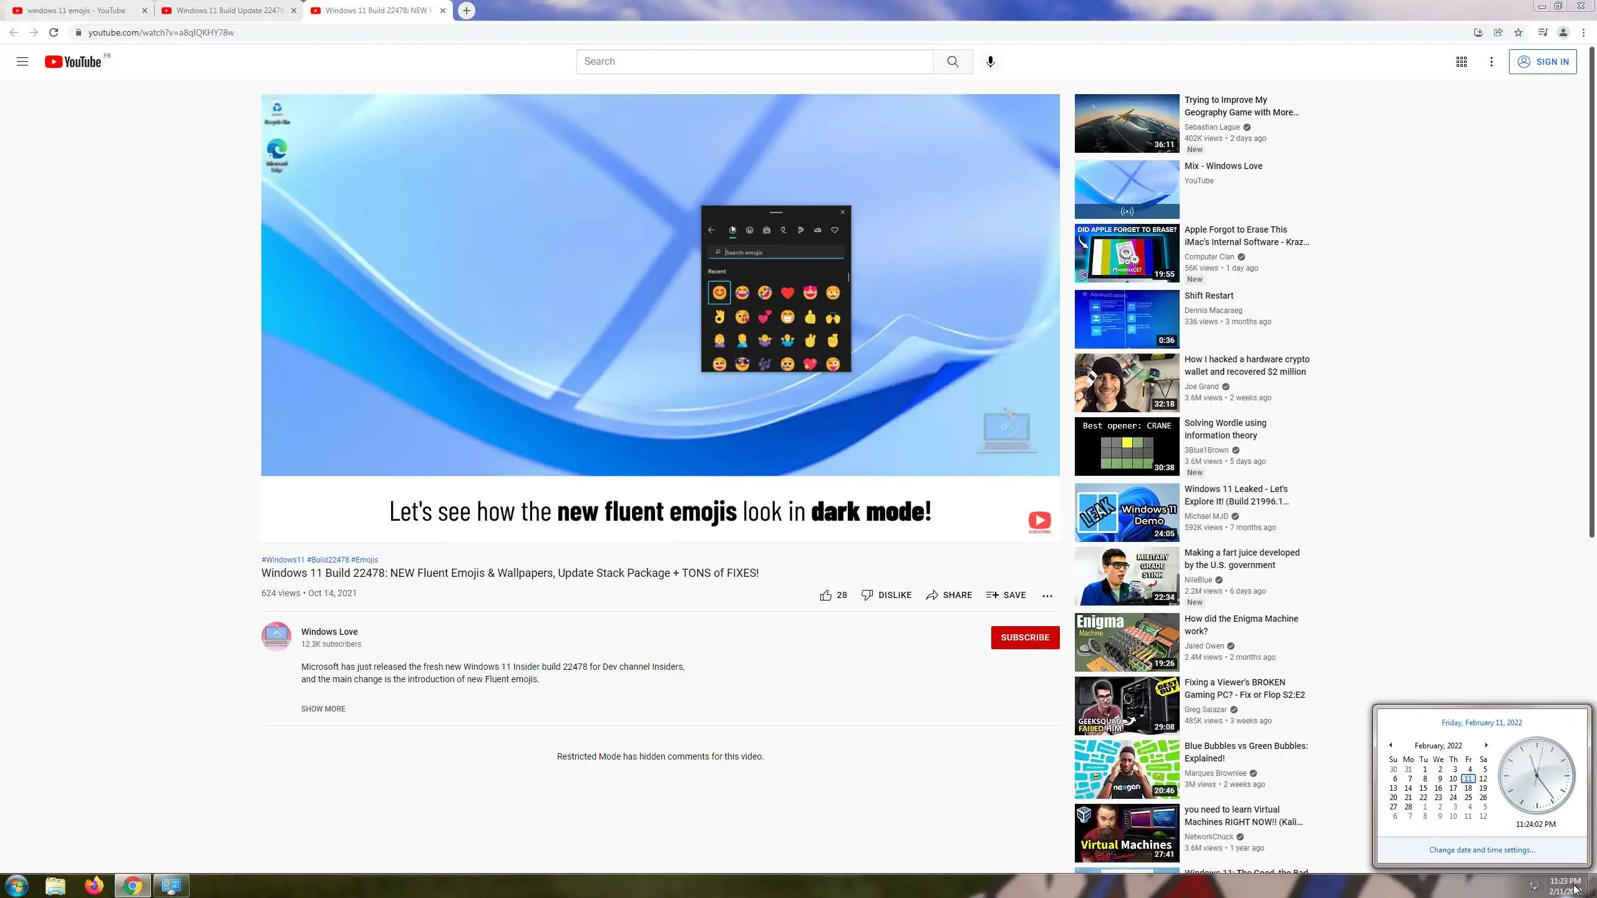Bookmark page with Chrome star icon

[1518, 32]
